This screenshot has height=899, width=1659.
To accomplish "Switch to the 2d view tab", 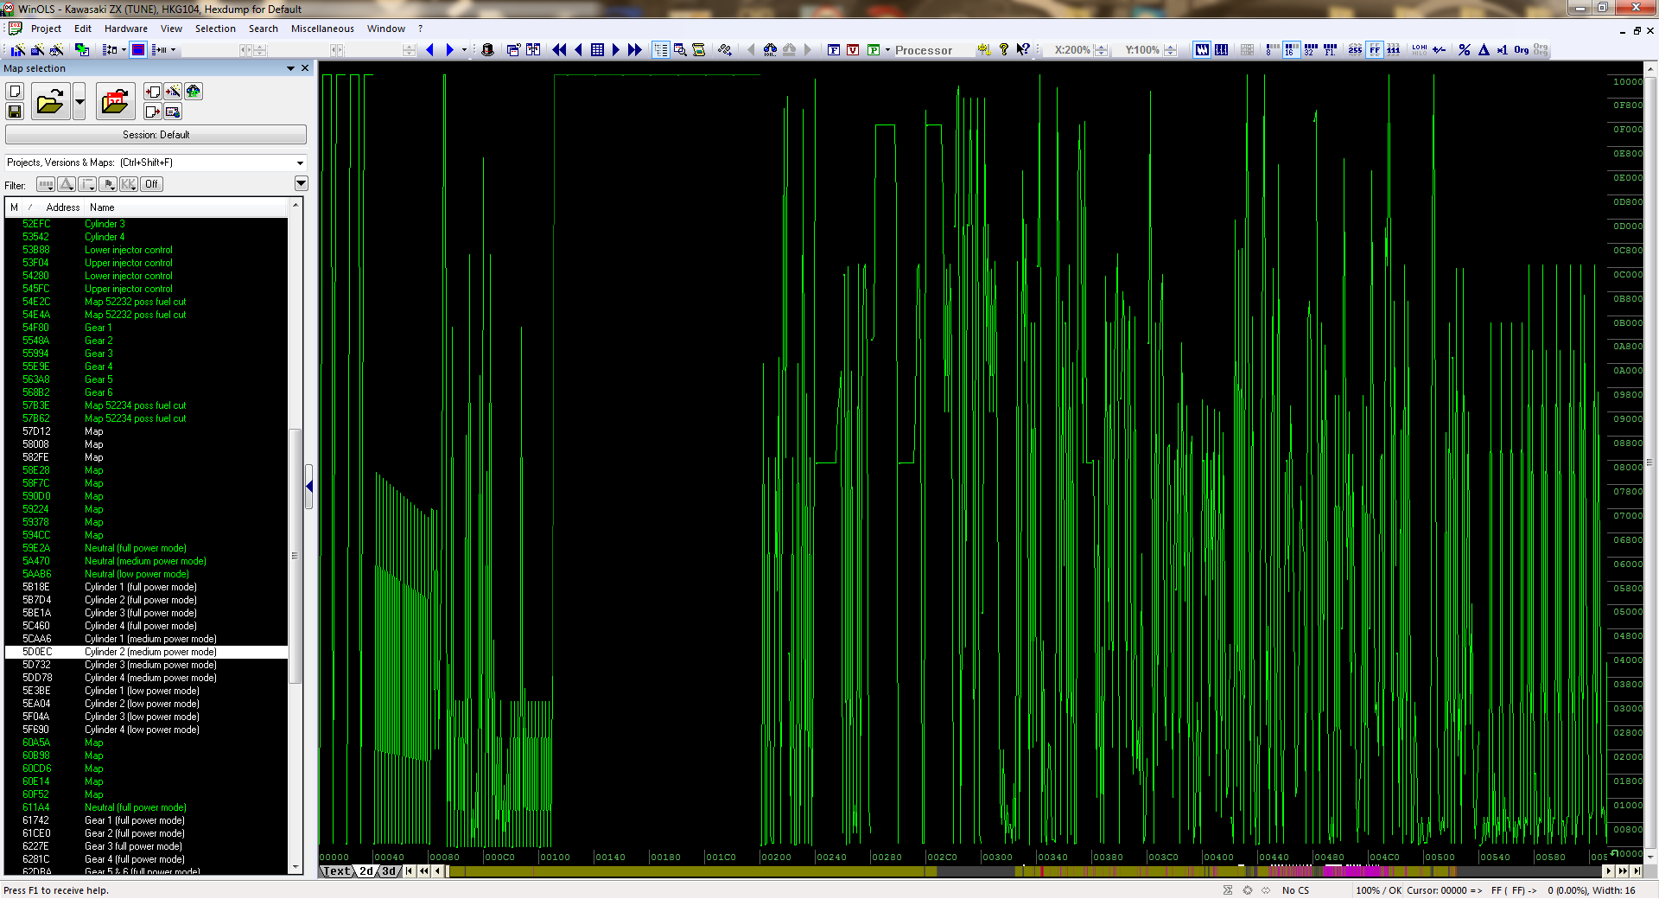I will click(367, 871).
